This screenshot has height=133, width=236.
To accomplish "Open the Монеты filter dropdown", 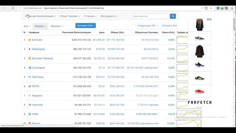I will (x=40, y=26).
